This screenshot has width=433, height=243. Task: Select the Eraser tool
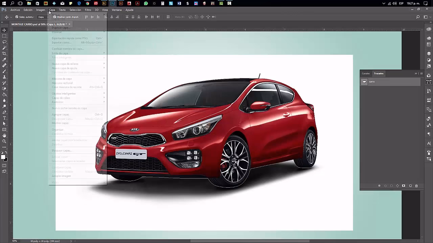(4, 89)
